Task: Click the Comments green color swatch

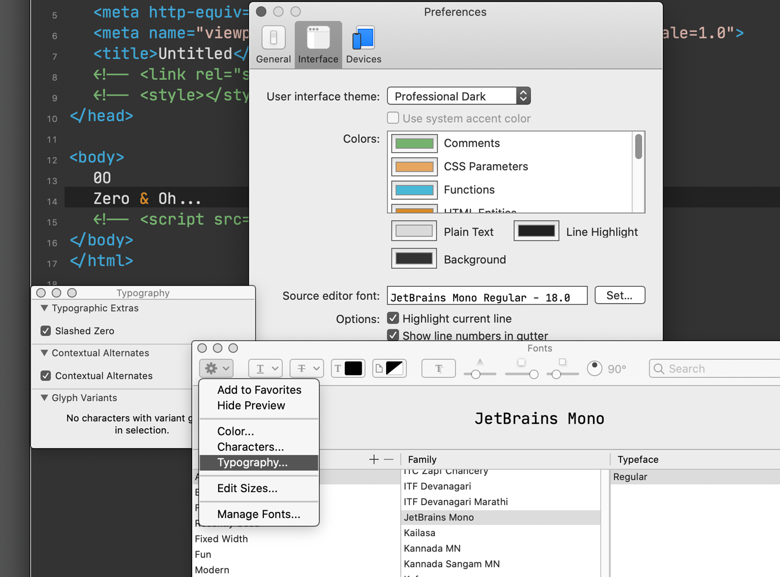Action: (x=414, y=143)
